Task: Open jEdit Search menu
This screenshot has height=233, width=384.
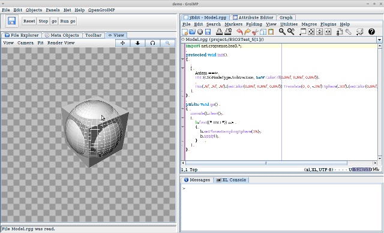Action: (214, 24)
